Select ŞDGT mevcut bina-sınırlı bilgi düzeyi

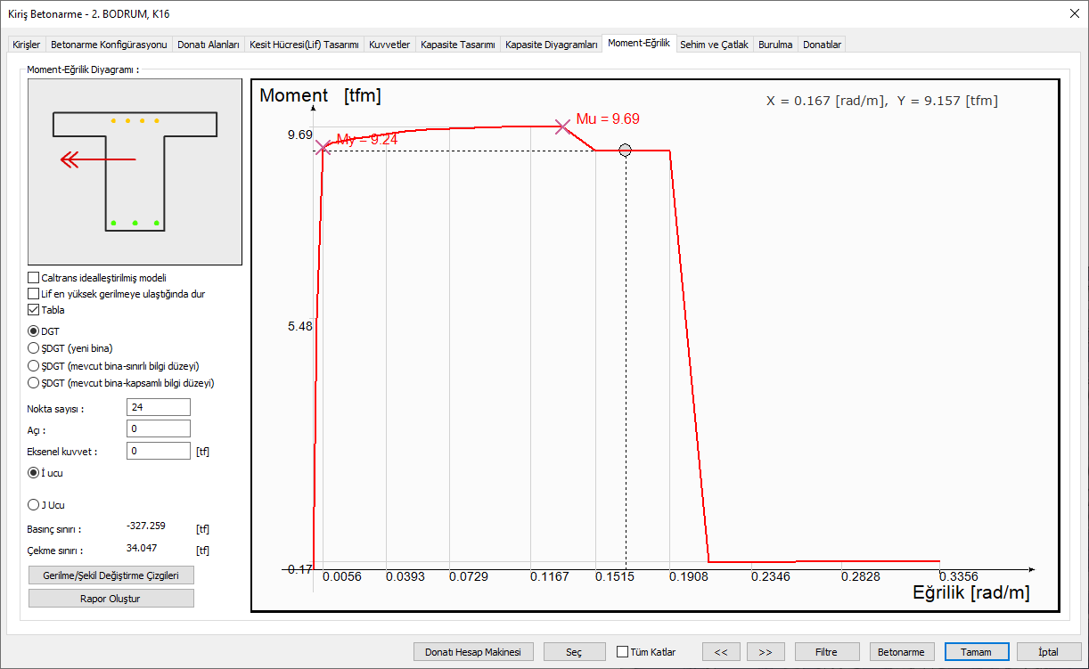coord(34,366)
